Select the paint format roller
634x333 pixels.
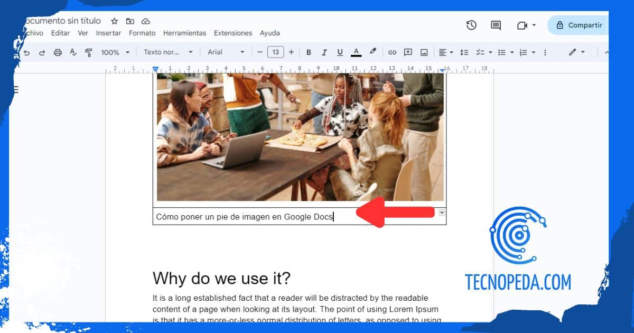[x=89, y=52]
